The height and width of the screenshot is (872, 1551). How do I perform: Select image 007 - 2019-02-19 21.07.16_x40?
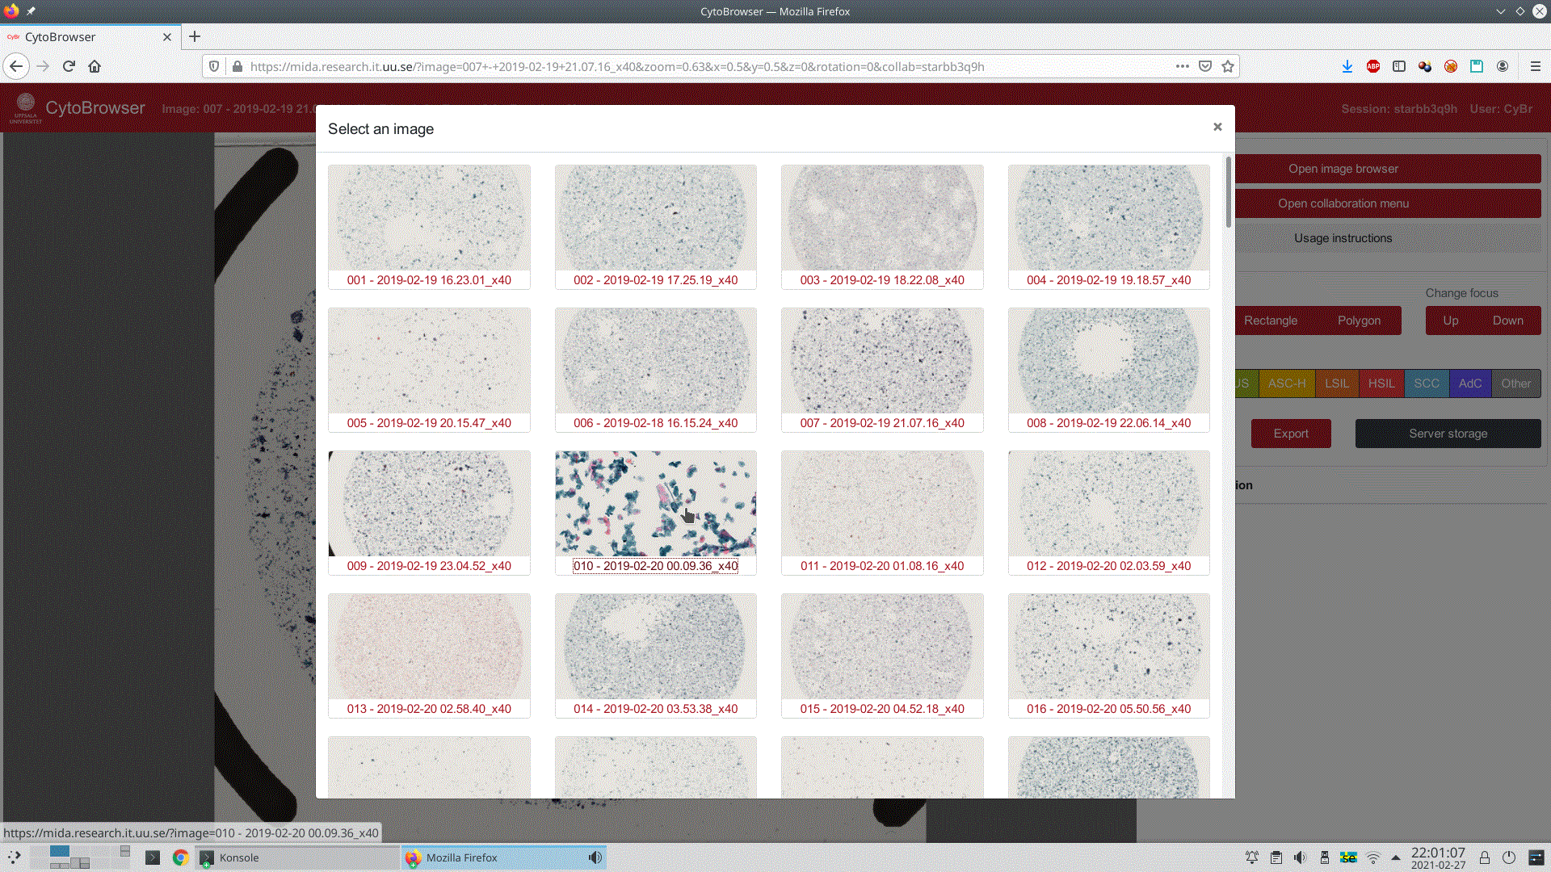(882, 370)
